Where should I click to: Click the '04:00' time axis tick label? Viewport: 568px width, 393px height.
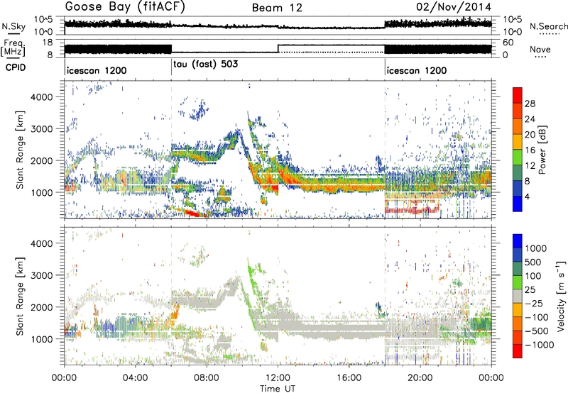click(136, 378)
